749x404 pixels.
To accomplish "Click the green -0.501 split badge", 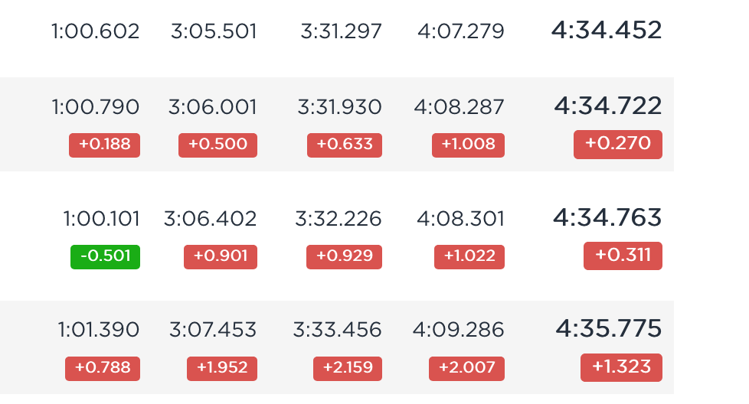I will tap(105, 256).
